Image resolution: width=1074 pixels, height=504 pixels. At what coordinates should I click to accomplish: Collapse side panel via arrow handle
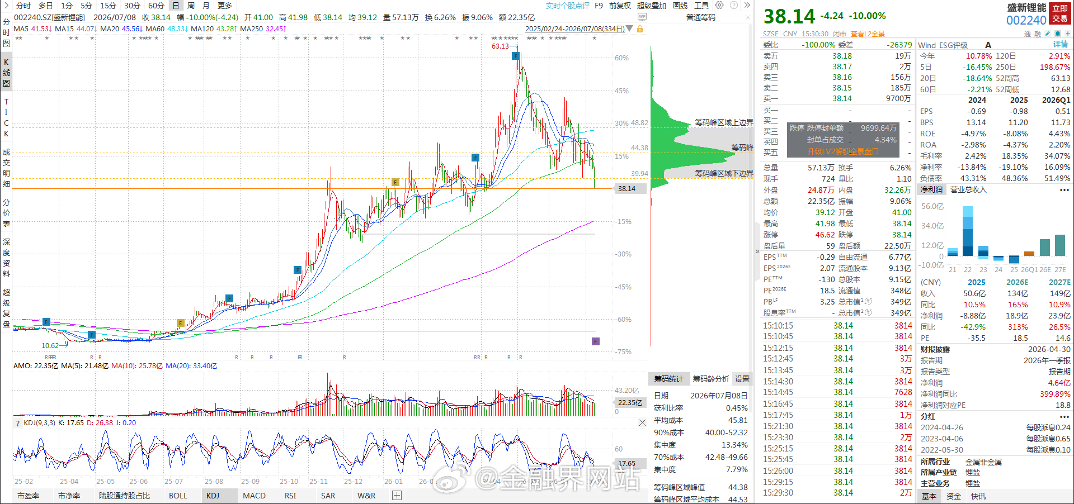click(x=757, y=251)
